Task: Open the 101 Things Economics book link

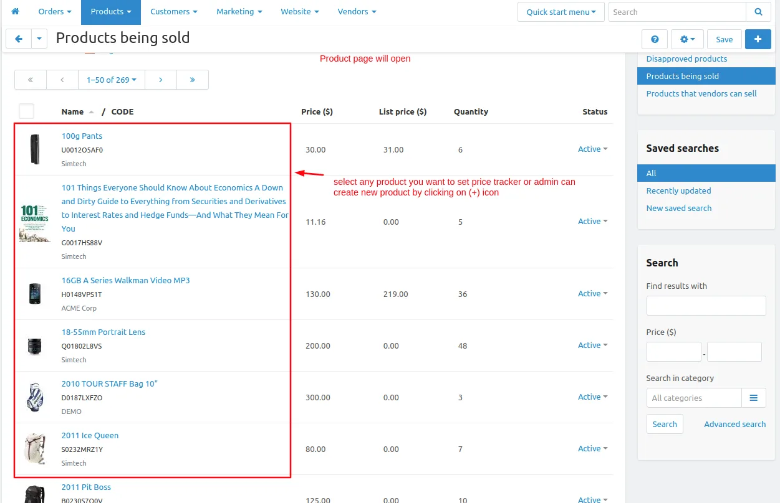Action: (175, 208)
